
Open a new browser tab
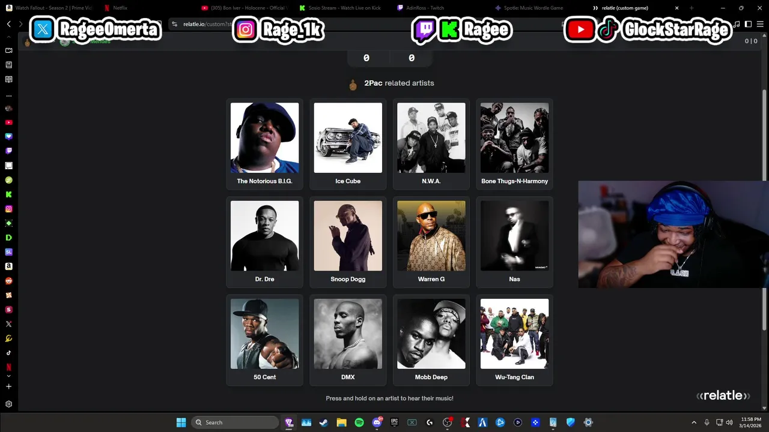click(x=691, y=8)
